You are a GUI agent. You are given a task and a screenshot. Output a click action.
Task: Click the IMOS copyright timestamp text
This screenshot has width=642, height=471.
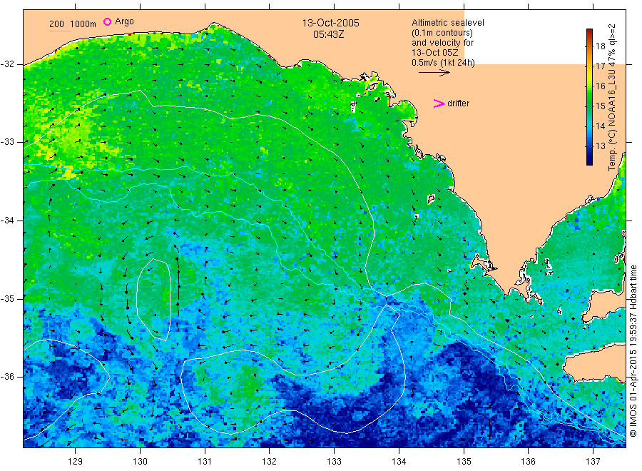(633, 350)
